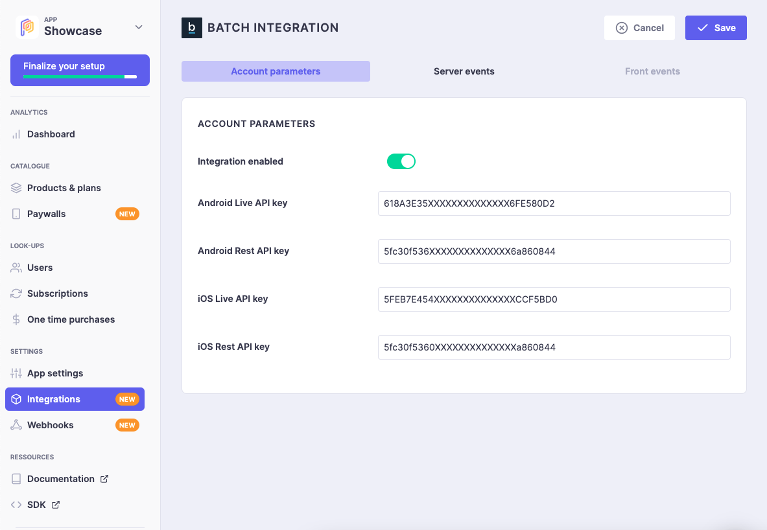Click the external link icon beside SDK
Viewport: 767px width, 530px height.
(x=56, y=505)
